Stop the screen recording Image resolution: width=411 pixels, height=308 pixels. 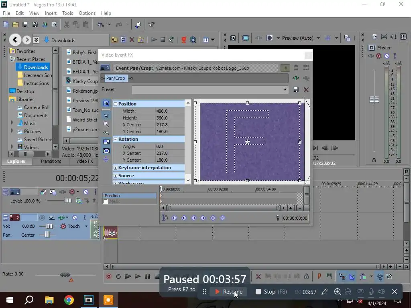[x=271, y=292]
